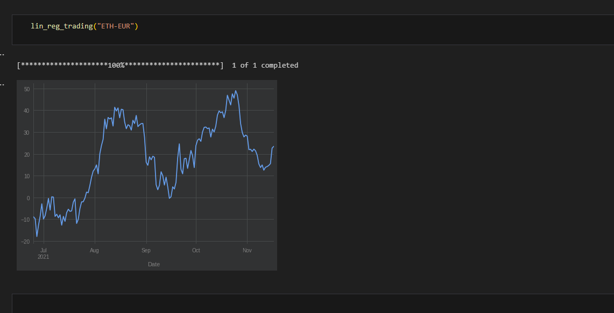Place cursor on the "ETH-EUR" string
Screen dimensions: 614x313
coord(116,26)
